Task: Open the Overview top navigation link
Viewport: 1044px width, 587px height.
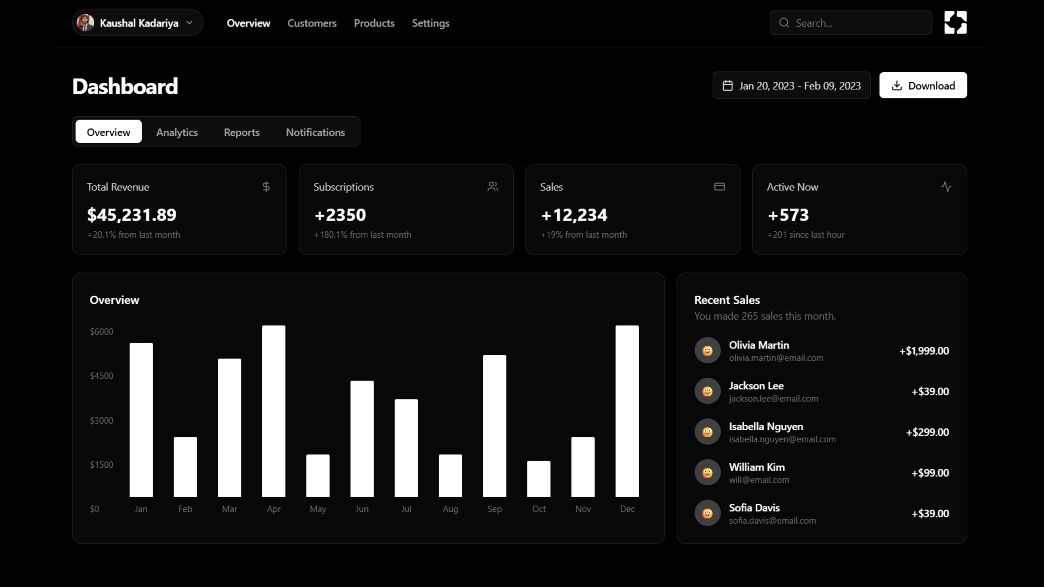Action: click(x=248, y=23)
